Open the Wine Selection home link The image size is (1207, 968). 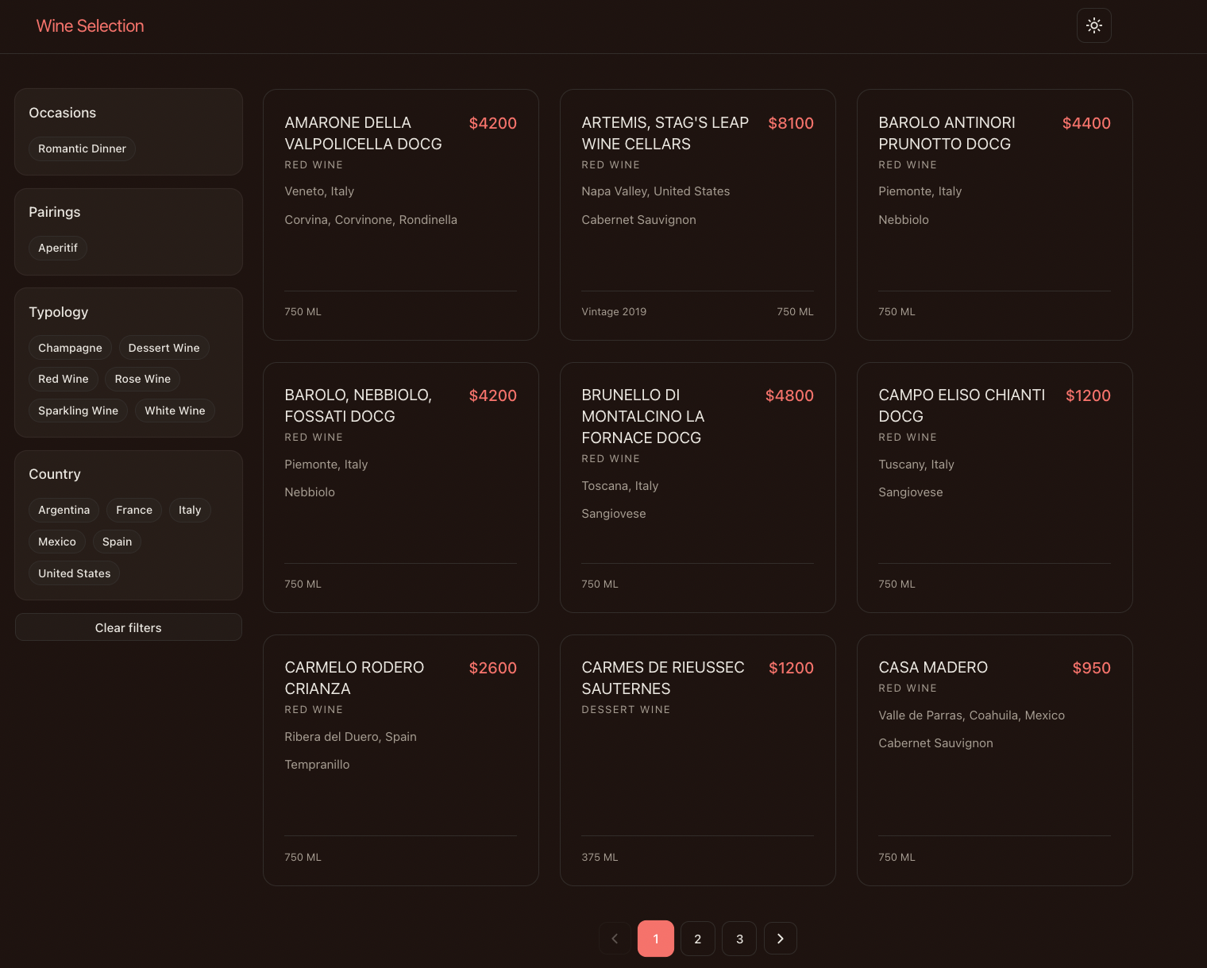91,26
